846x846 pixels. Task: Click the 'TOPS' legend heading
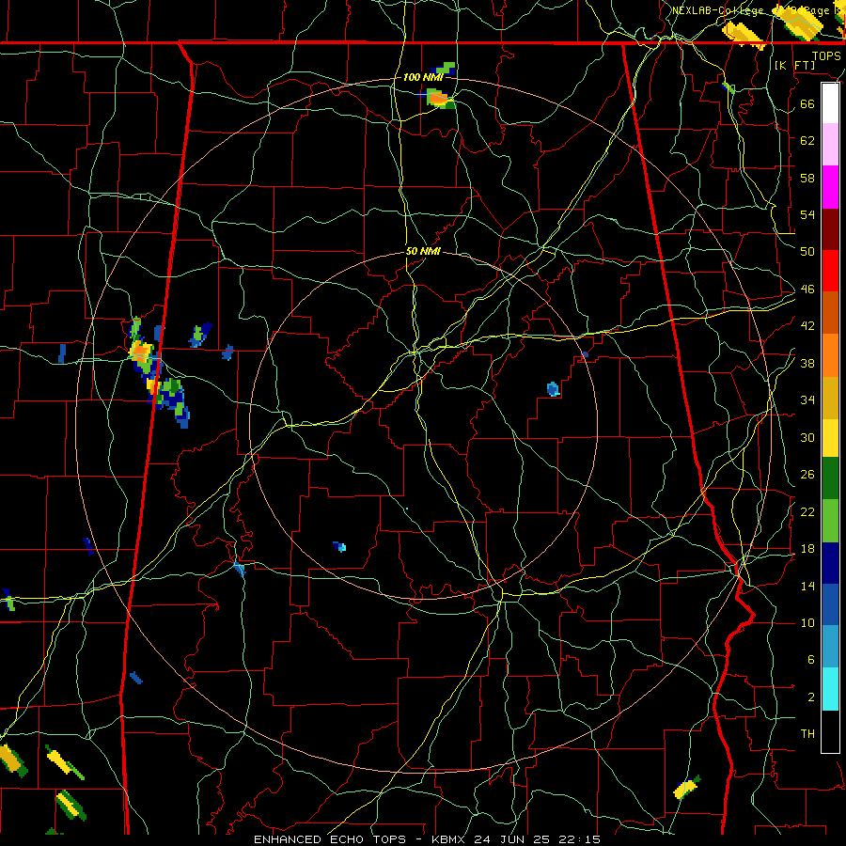tap(826, 55)
